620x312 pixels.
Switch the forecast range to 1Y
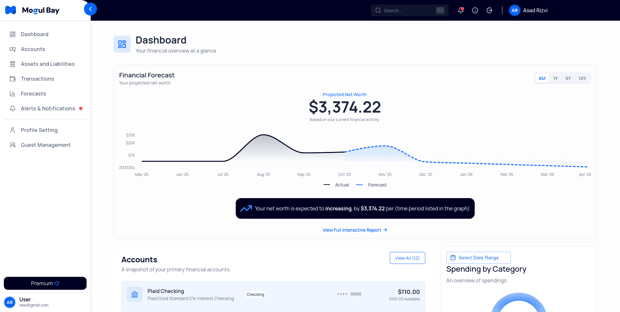pyautogui.click(x=555, y=78)
